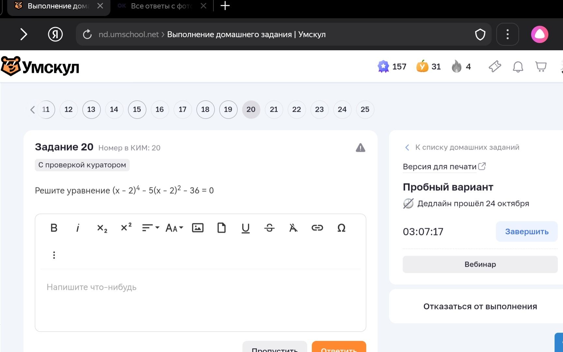View streak flame counter

coord(461,66)
